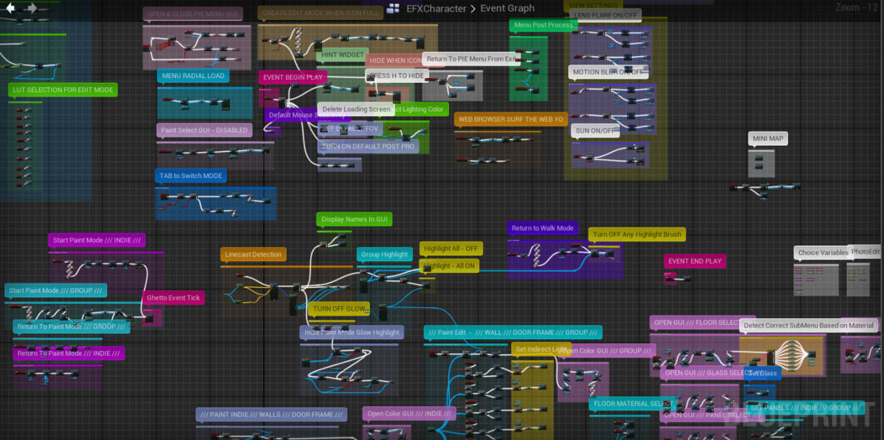Click the Zoom -12 indicator
This screenshot has height=440, width=884.
point(856,8)
